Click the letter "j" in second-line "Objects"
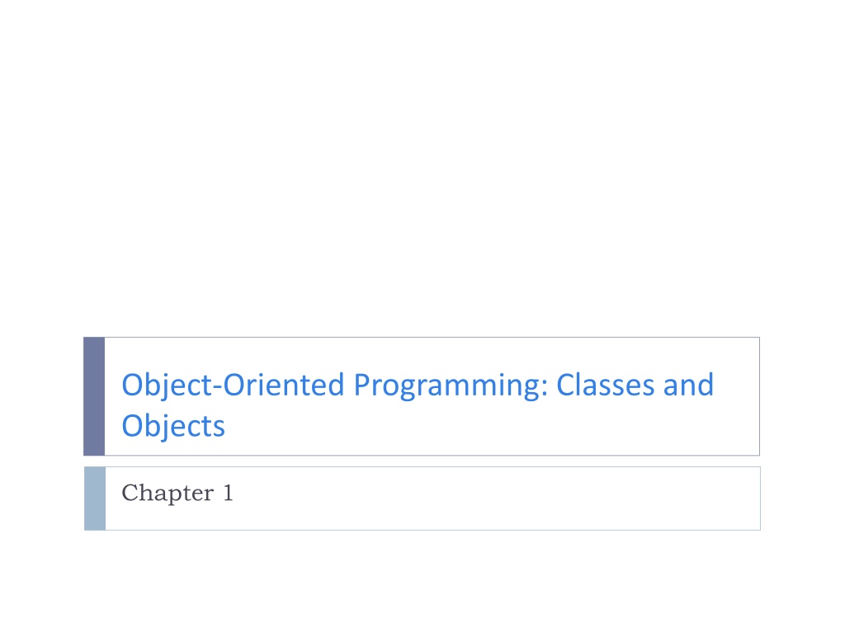 (x=164, y=428)
